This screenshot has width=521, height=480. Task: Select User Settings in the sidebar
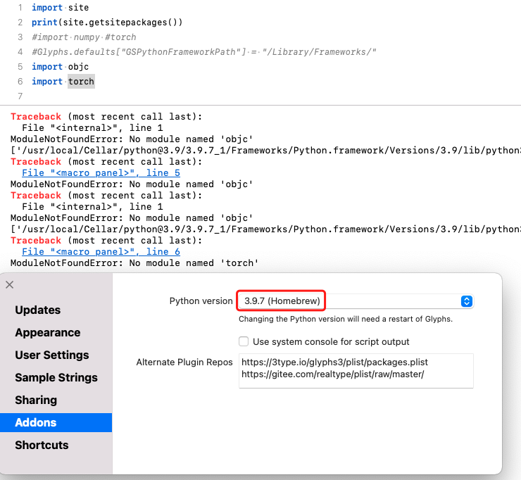coord(51,355)
